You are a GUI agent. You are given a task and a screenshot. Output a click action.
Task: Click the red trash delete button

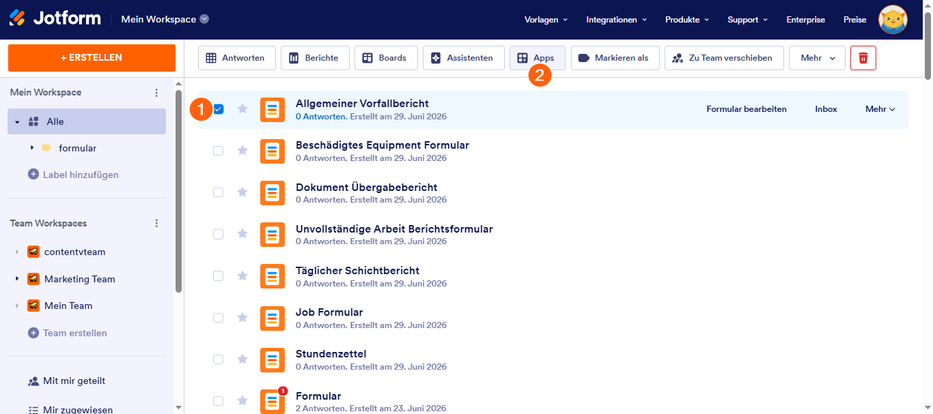click(863, 58)
